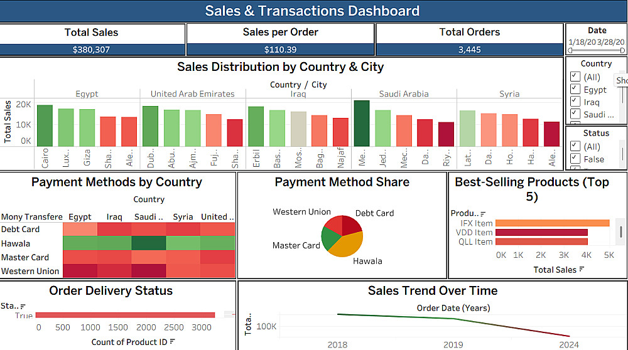Select the crimson VDD Item bar
Viewport: 628px width, 350px height.
(541, 233)
